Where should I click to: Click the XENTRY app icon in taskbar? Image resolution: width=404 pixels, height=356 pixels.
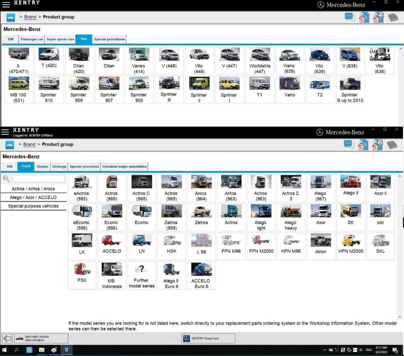(66, 350)
